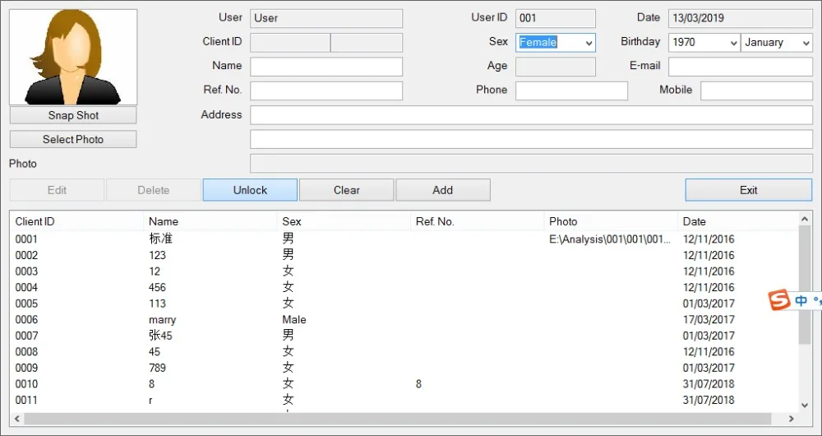Click the Select Photo button
The height and width of the screenshot is (436, 822).
tap(73, 140)
